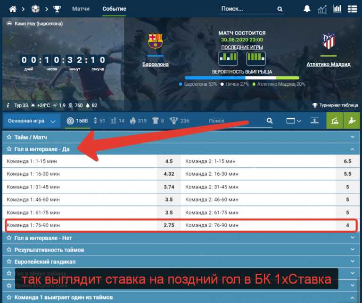Click the info icon near Тур 33

[x=8, y=106]
